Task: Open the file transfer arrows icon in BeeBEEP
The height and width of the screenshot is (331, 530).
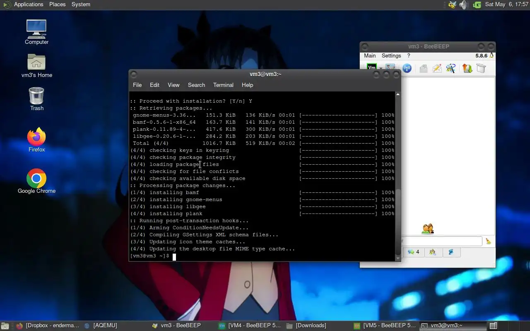Action: (x=467, y=68)
